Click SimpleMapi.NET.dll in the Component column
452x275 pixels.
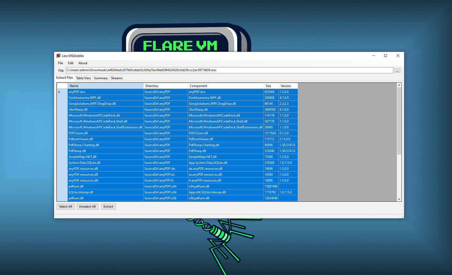pos(226,157)
